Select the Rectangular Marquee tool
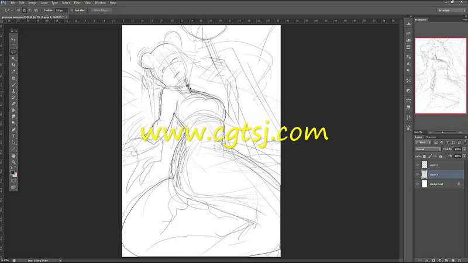Viewport: 468px width, 263px height. (x=13, y=46)
